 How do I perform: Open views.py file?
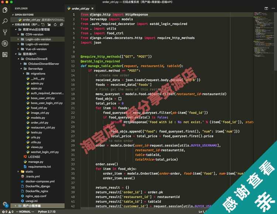[x=38, y=147]
